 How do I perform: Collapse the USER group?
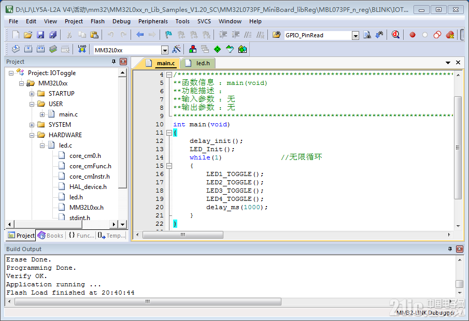click(x=32, y=104)
